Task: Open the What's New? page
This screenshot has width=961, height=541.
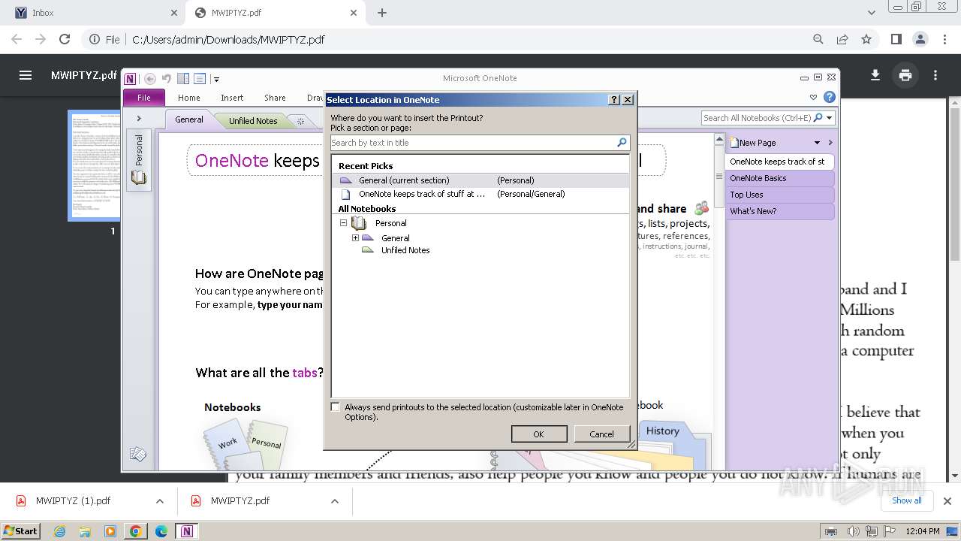Action: [779, 211]
